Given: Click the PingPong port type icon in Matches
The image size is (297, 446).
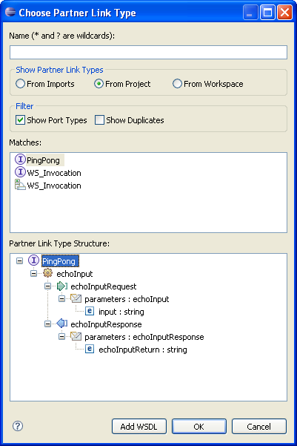Looking at the screenshot, I should (x=20, y=160).
